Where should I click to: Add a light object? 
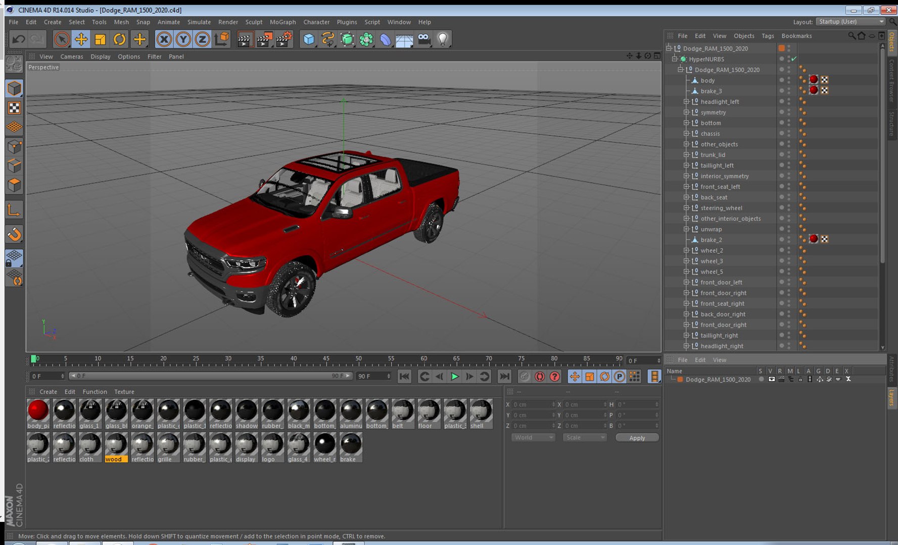(x=443, y=39)
